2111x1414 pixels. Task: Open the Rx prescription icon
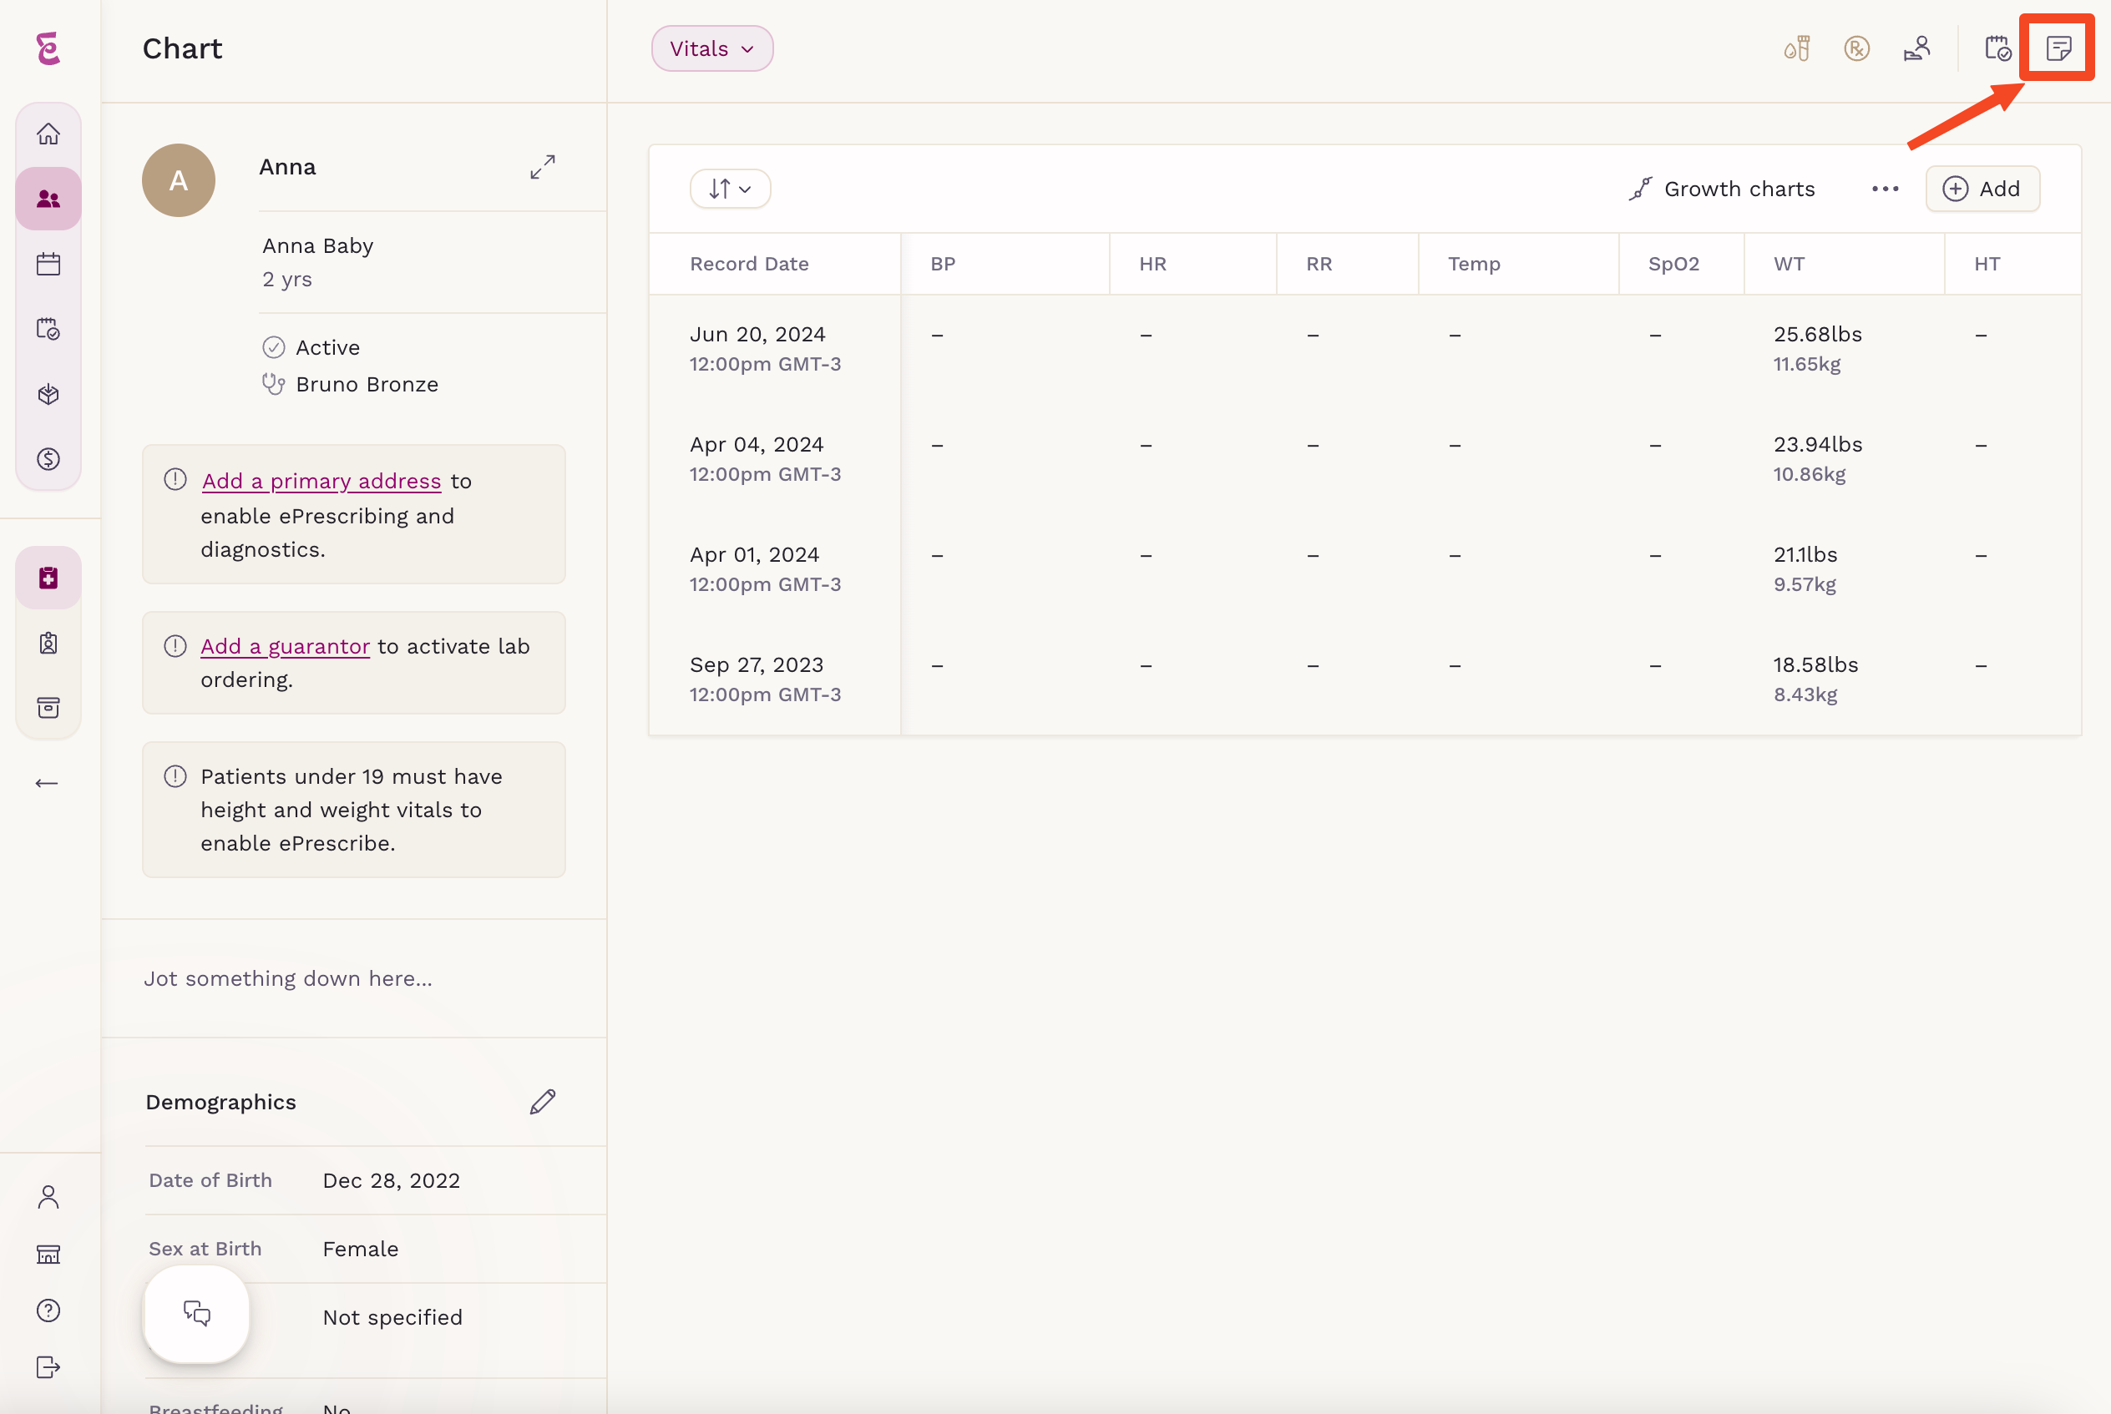coord(1856,48)
